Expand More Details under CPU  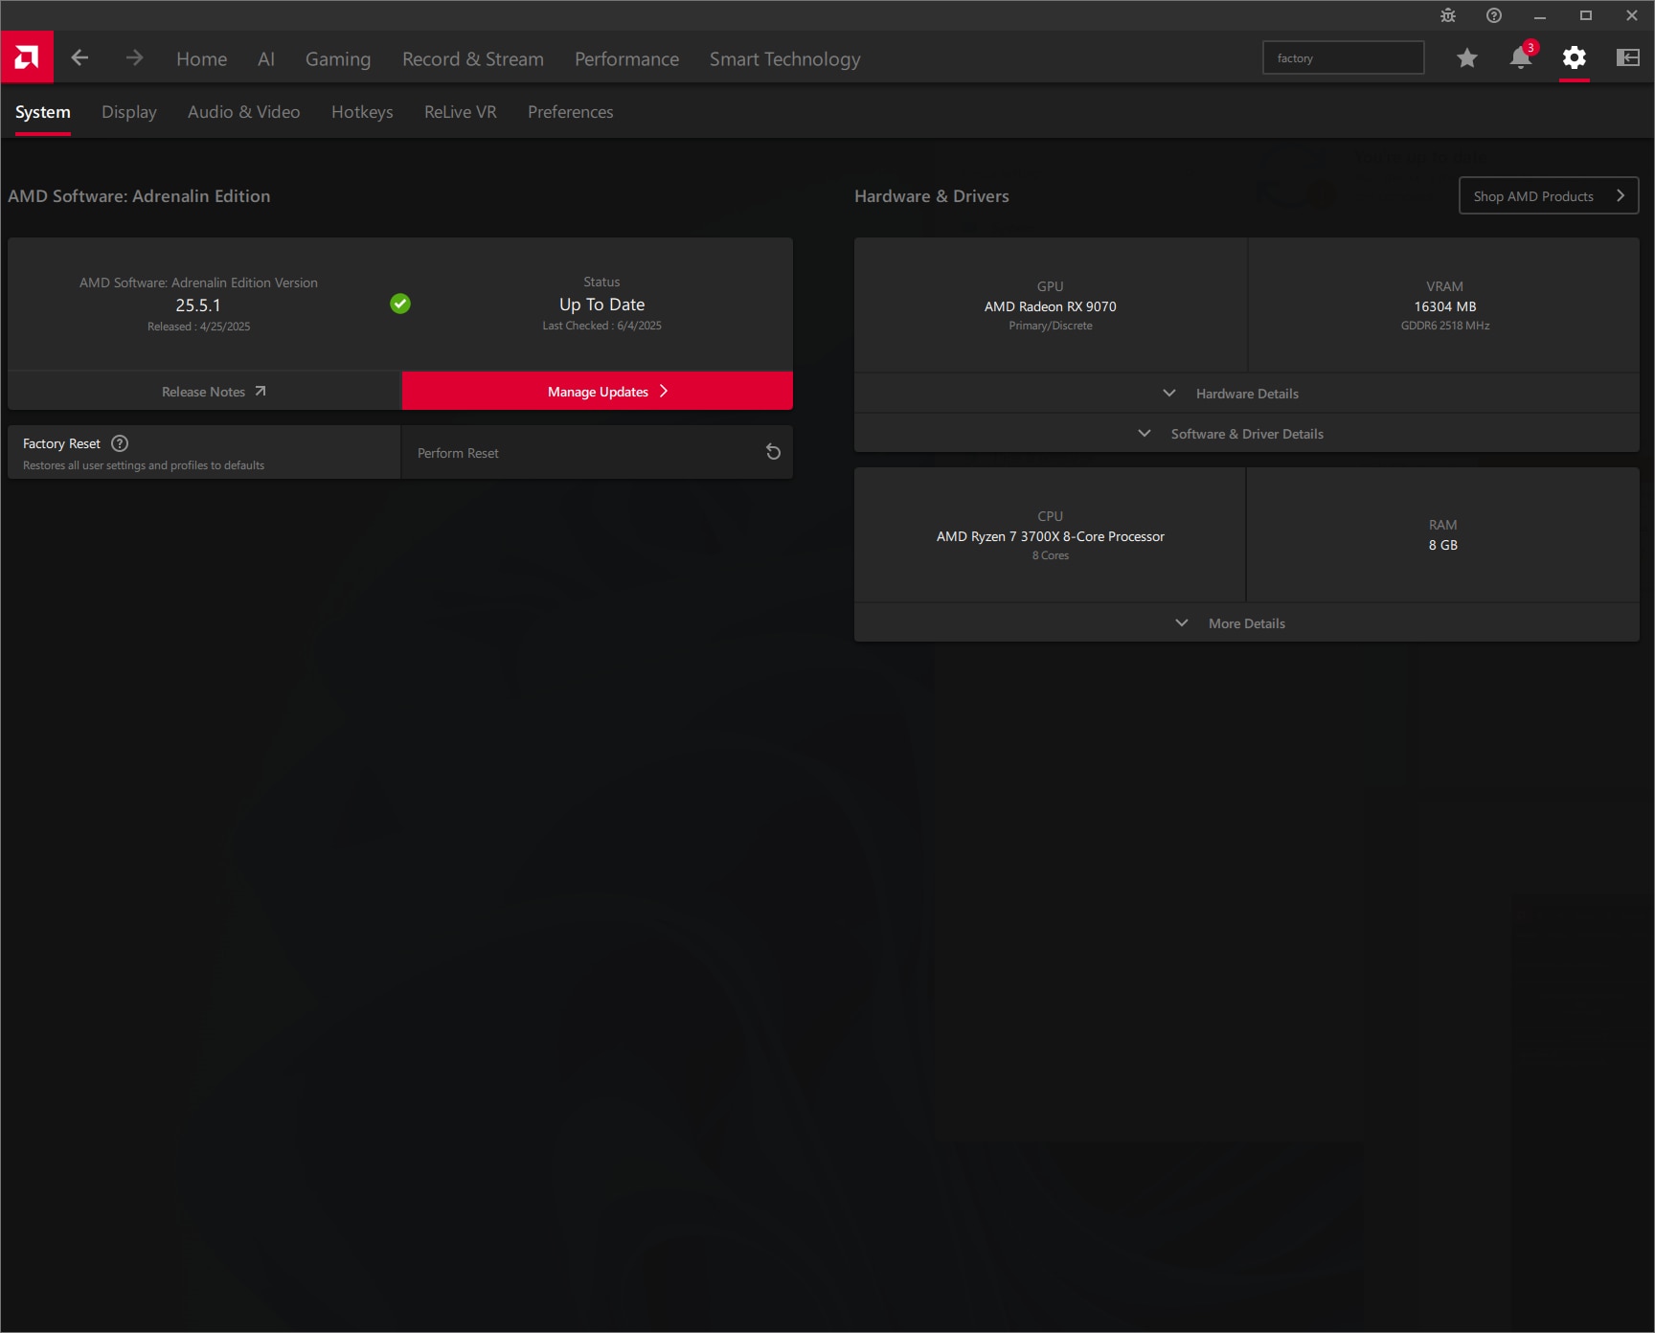coord(1247,622)
